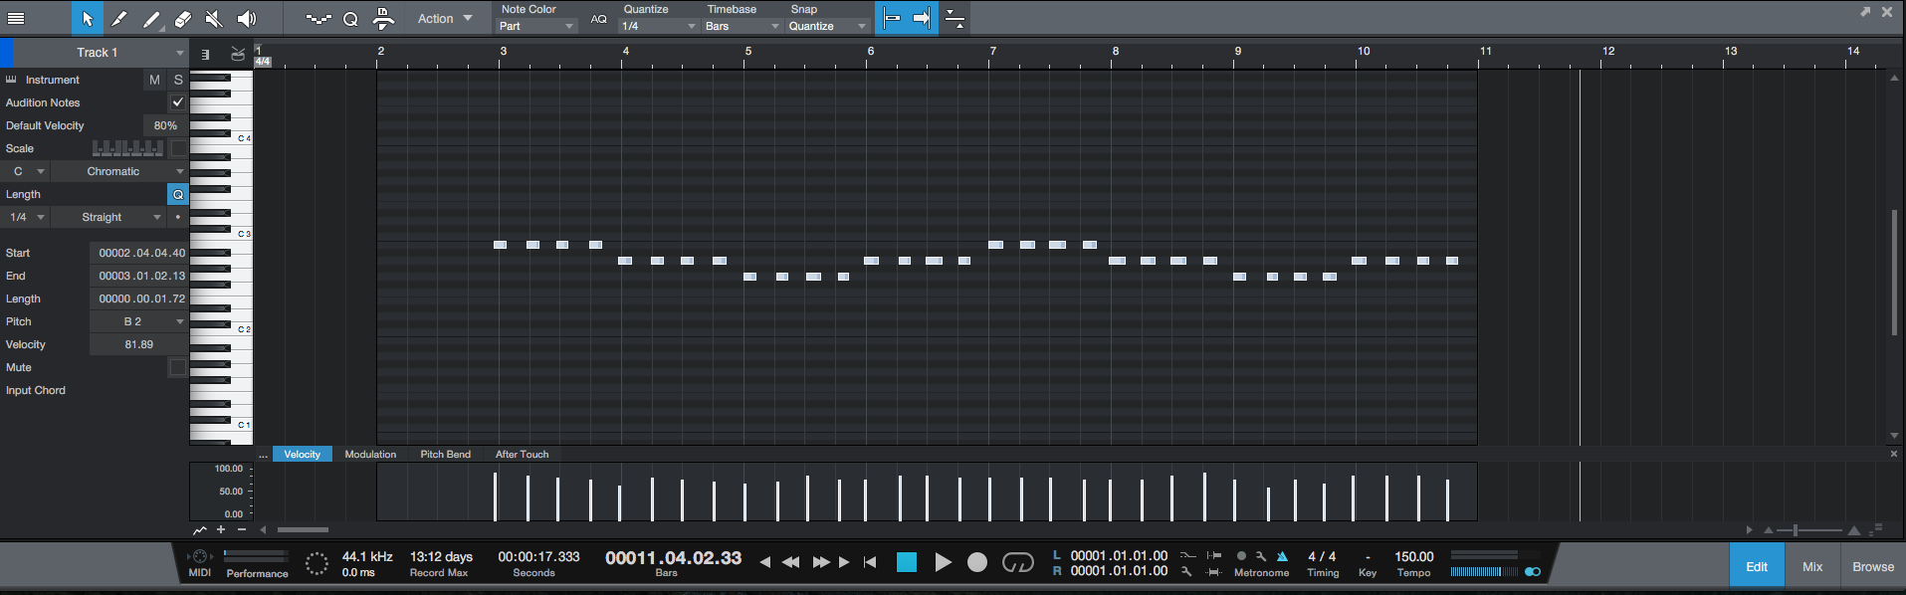The image size is (1906, 595).
Task: Open the Quantize value dropdown showing 1/4
Action: [x=658, y=26]
